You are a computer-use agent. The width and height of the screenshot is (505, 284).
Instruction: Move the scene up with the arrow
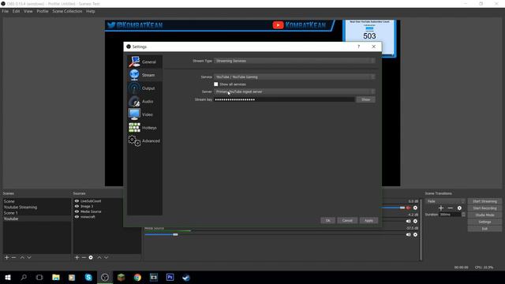22,257
